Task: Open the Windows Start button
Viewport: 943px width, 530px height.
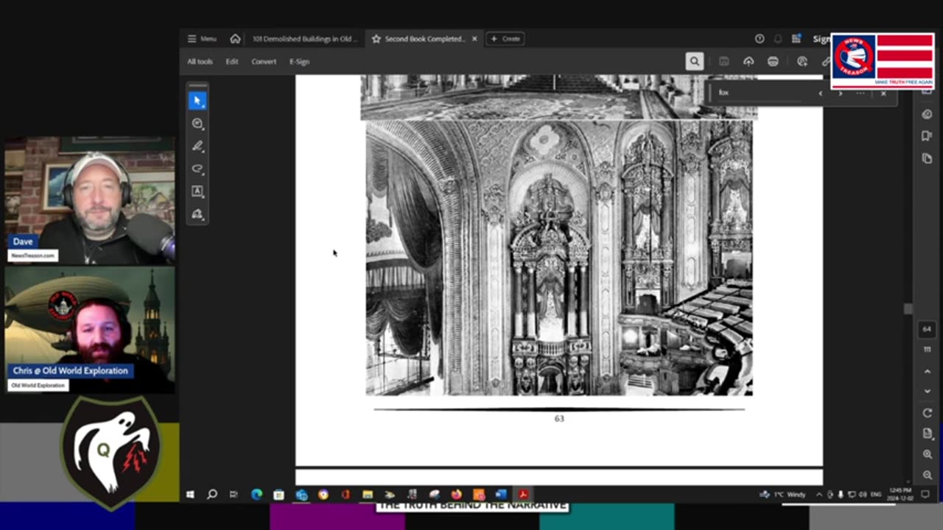Action: 190,495
